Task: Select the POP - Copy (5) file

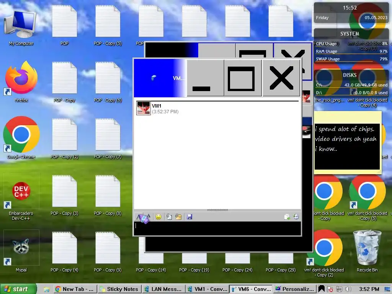Action: point(108,26)
